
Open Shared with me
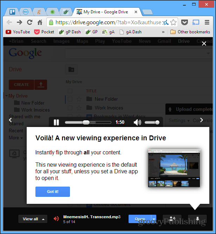(x=25, y=116)
